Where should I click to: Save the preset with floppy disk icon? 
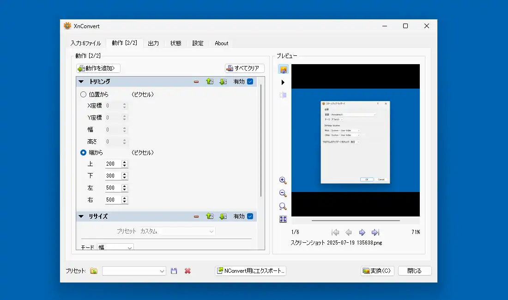(x=174, y=271)
